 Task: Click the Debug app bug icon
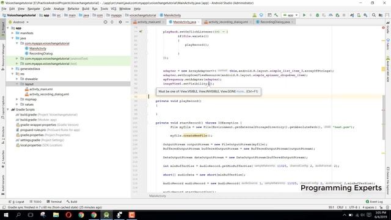click(x=318, y=15)
